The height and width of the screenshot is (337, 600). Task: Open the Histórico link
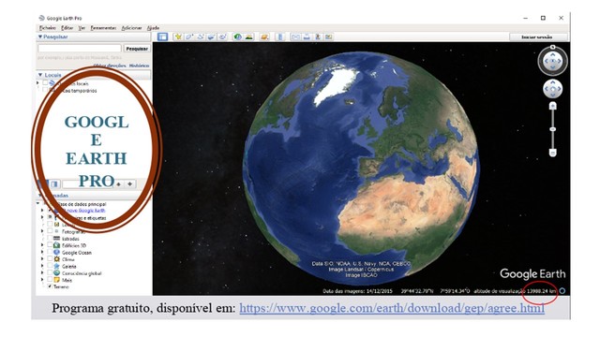coord(139,66)
